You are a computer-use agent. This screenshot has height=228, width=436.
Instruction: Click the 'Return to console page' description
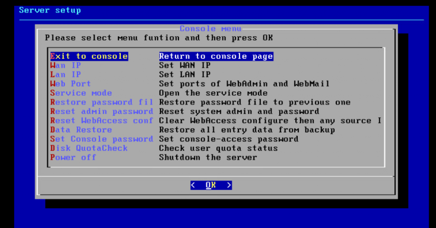(x=216, y=56)
